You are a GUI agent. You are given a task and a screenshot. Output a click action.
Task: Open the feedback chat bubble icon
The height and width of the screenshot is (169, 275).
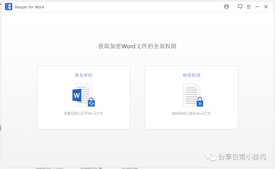240,7
